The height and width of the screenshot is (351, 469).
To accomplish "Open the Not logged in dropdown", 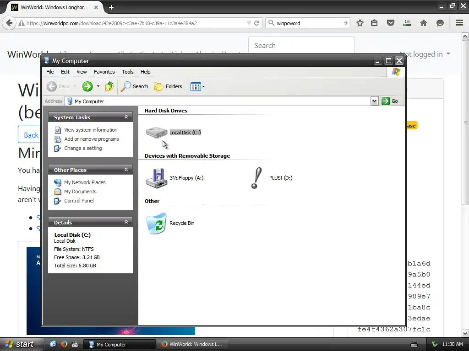I will pyautogui.click(x=425, y=54).
